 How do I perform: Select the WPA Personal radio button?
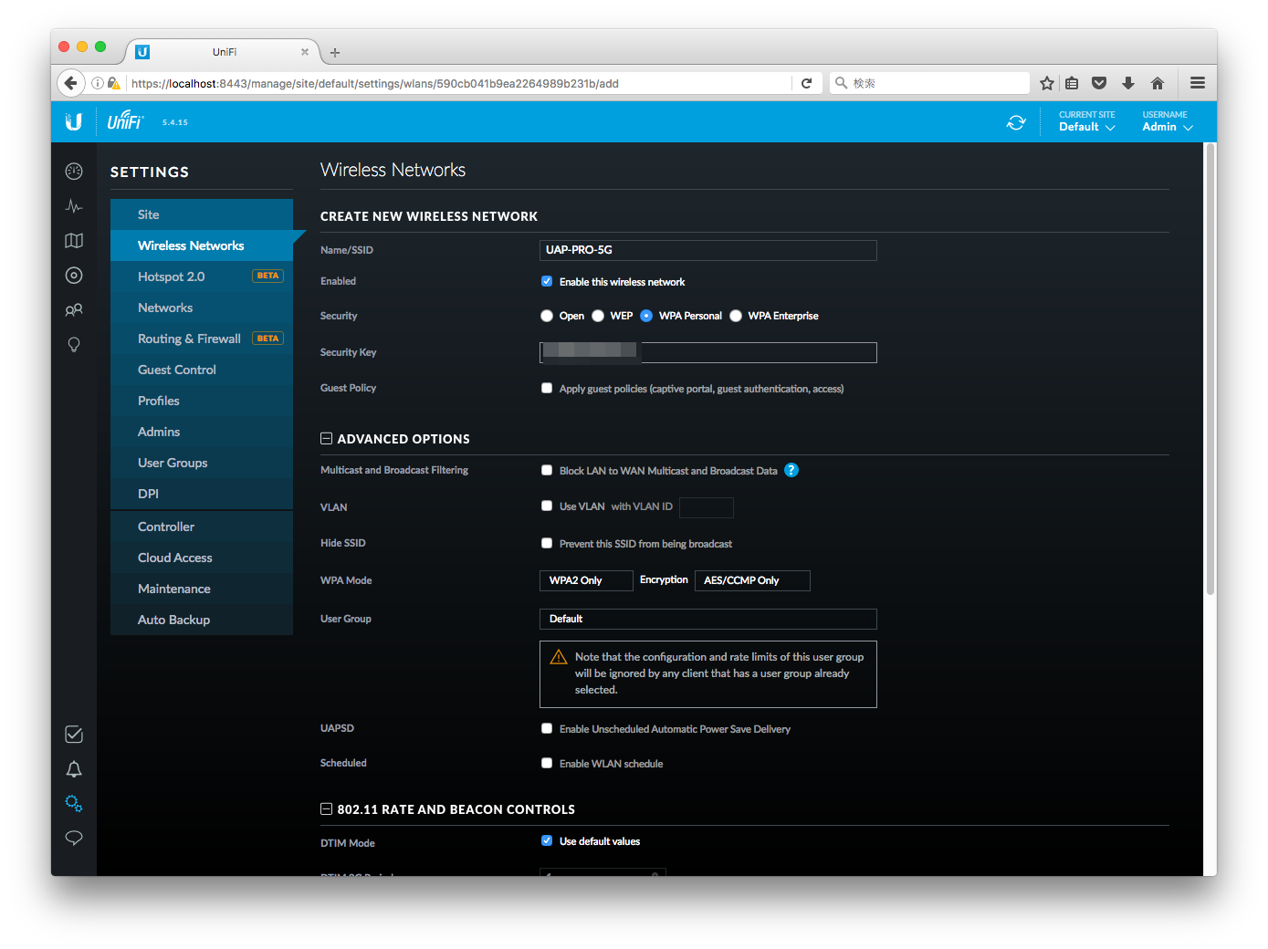pyautogui.click(x=646, y=316)
